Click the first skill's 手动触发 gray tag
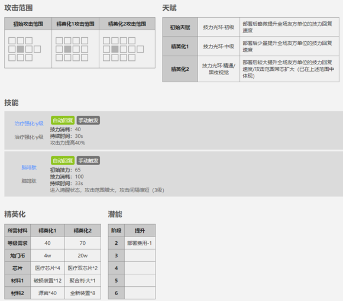343x301 pixels. 88,120
